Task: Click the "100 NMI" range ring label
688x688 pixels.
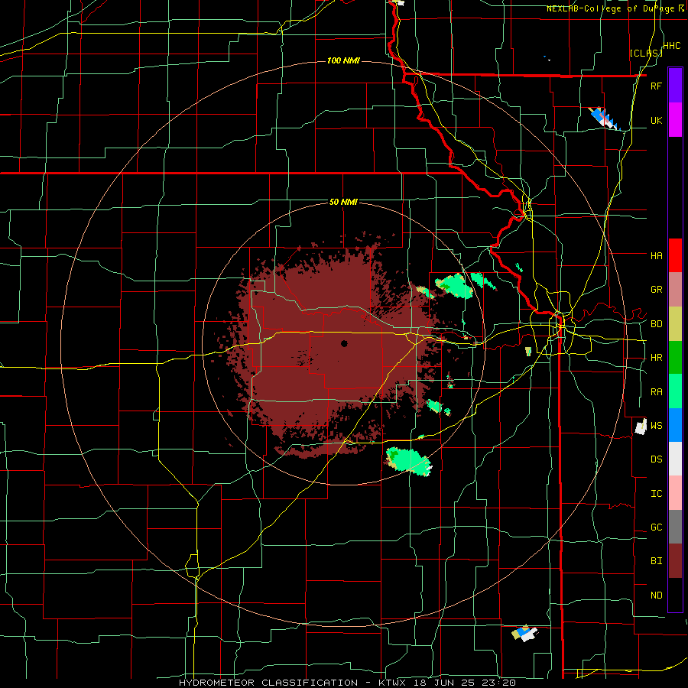Action: tap(343, 60)
